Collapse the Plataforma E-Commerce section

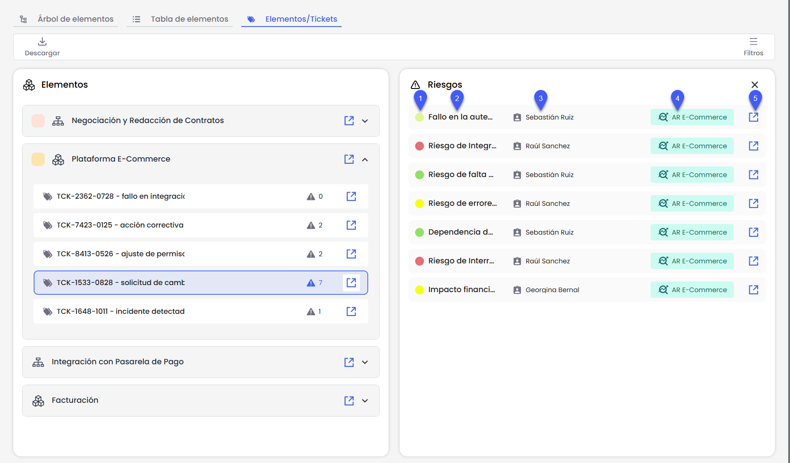click(x=365, y=159)
